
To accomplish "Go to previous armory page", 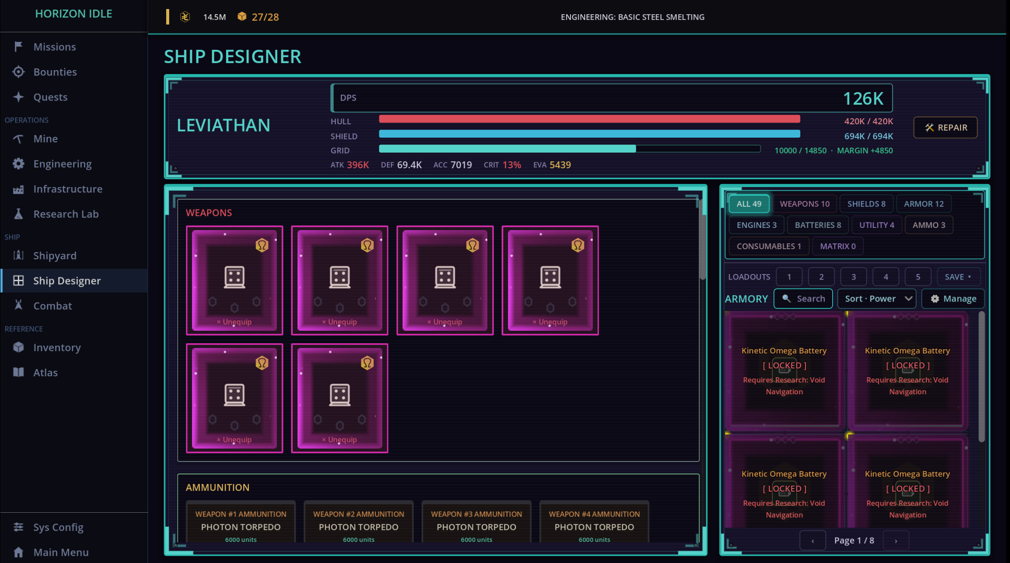I will click(x=813, y=541).
